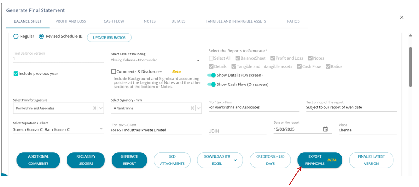Image resolution: width=419 pixels, height=187 pixels.
Task: Open calendar picker for report date
Action: (325, 129)
